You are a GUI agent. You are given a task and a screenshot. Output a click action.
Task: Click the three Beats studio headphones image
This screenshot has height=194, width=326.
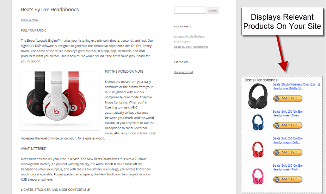click(x=60, y=101)
